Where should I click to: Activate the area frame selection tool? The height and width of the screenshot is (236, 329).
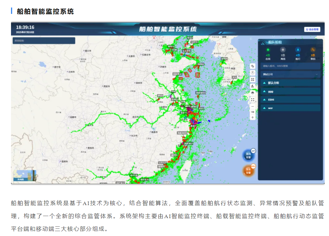253,80
